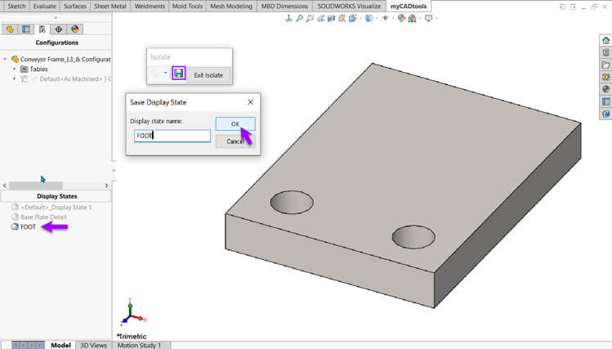Switch to the Mold Tools tab
Image resolution: width=612 pixels, height=349 pixels.
(187, 7)
